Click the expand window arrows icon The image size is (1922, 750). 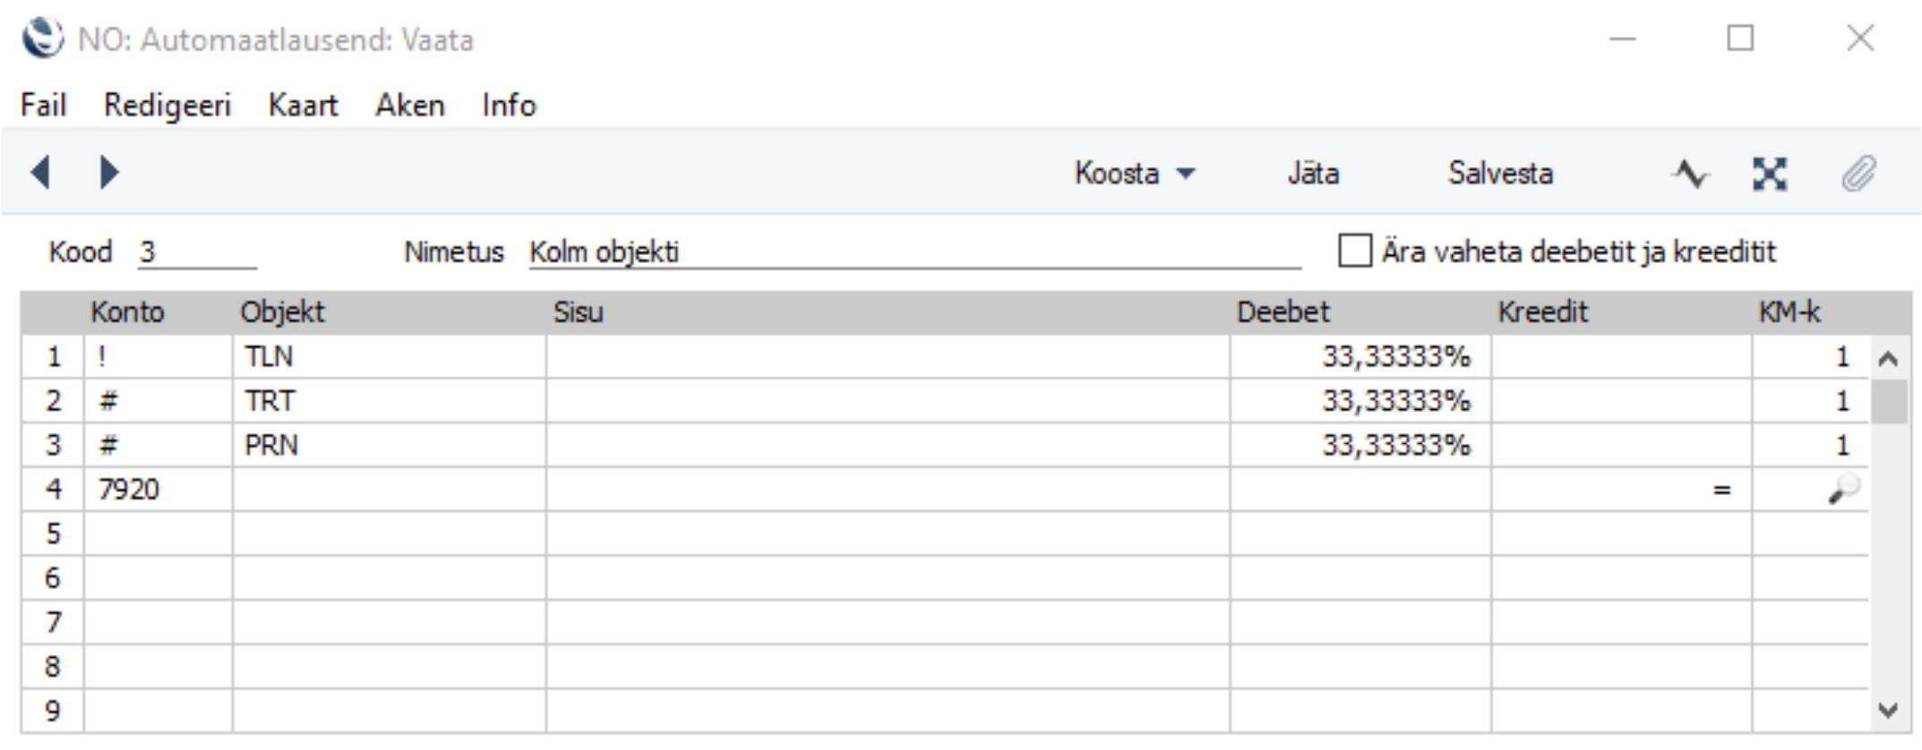coord(1769,174)
